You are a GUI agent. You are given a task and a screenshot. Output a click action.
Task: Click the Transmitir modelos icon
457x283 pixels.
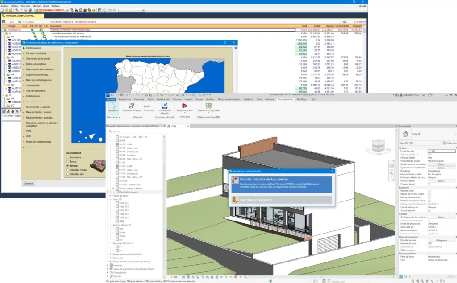click(x=131, y=106)
